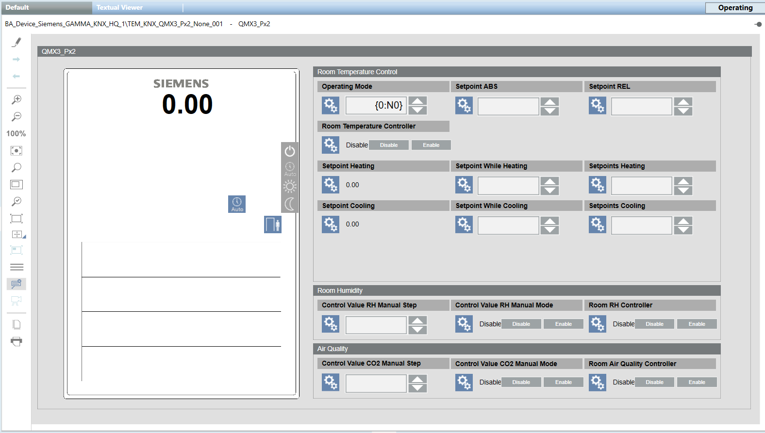The image size is (765, 433).
Task: Click the Operating Mode gear icon
Action: (331, 105)
